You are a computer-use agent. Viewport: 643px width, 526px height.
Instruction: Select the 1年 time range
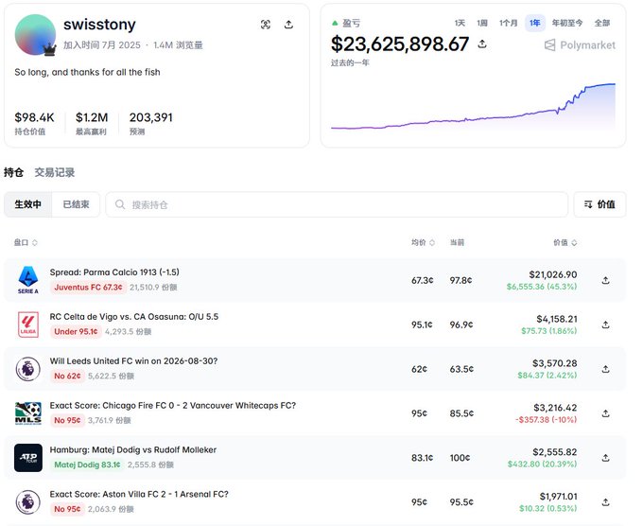pyautogui.click(x=535, y=23)
